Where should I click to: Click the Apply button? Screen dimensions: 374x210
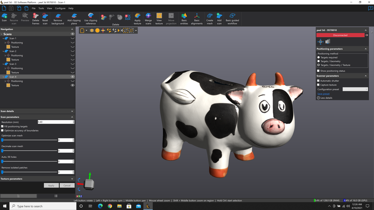[51, 185]
